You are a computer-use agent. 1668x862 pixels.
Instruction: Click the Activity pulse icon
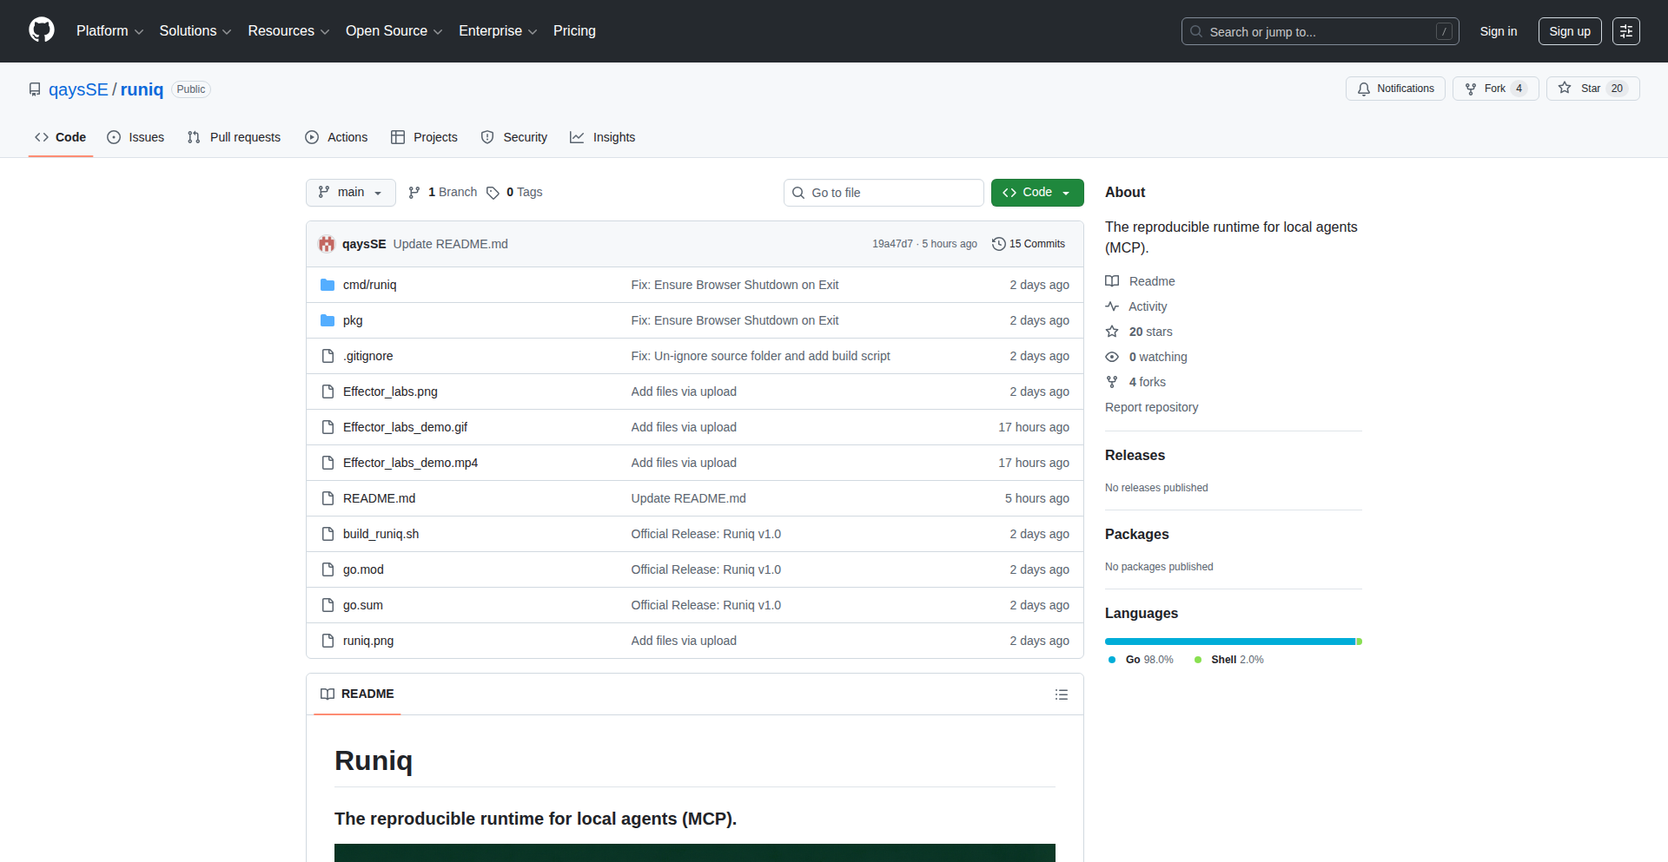(x=1113, y=306)
